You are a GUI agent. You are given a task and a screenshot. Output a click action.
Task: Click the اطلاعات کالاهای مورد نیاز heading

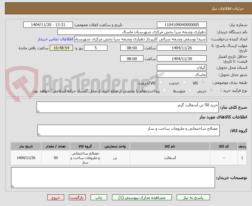pyautogui.click(x=223, y=117)
